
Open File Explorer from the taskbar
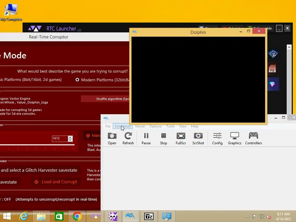point(41,216)
